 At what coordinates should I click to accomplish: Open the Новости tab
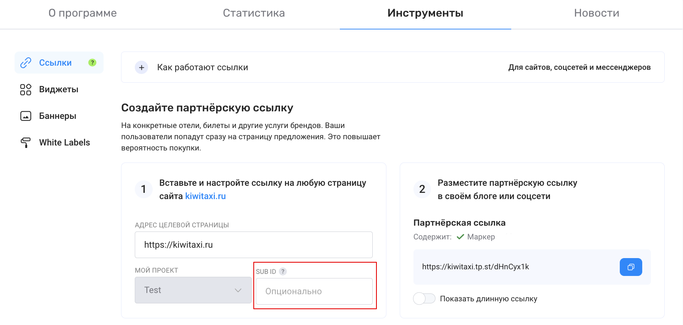(596, 13)
